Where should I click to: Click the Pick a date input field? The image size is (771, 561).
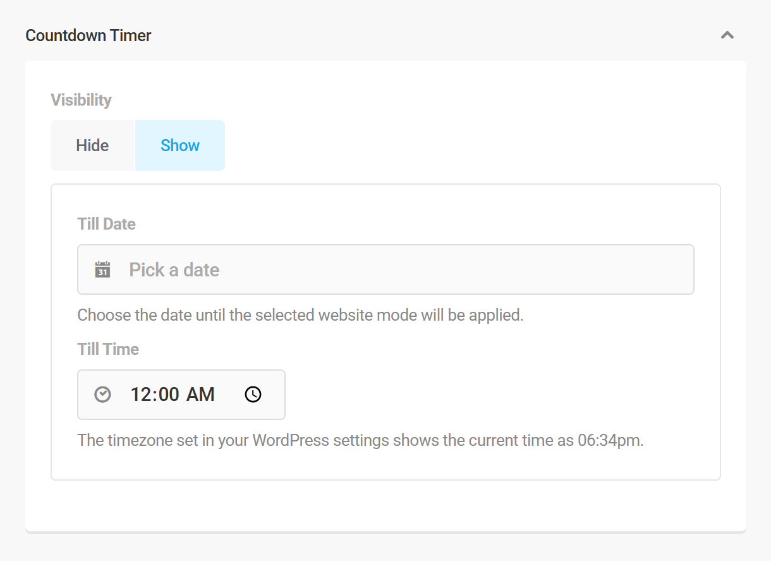[385, 269]
